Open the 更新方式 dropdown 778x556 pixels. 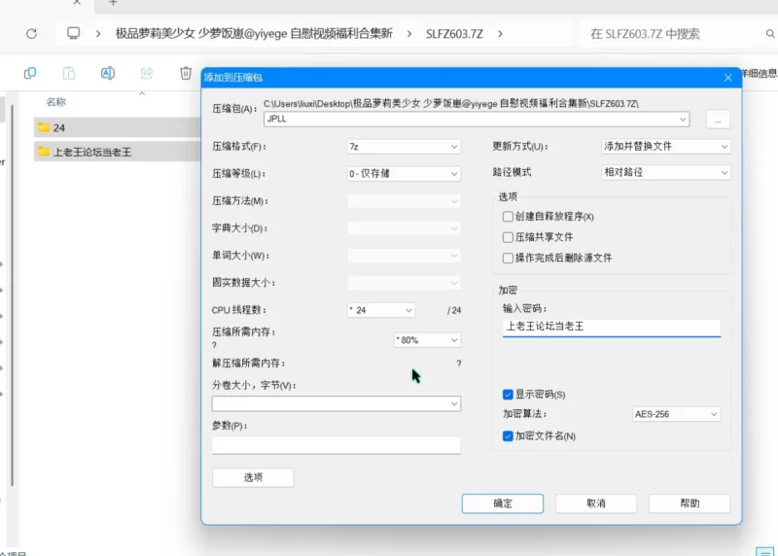coord(666,147)
